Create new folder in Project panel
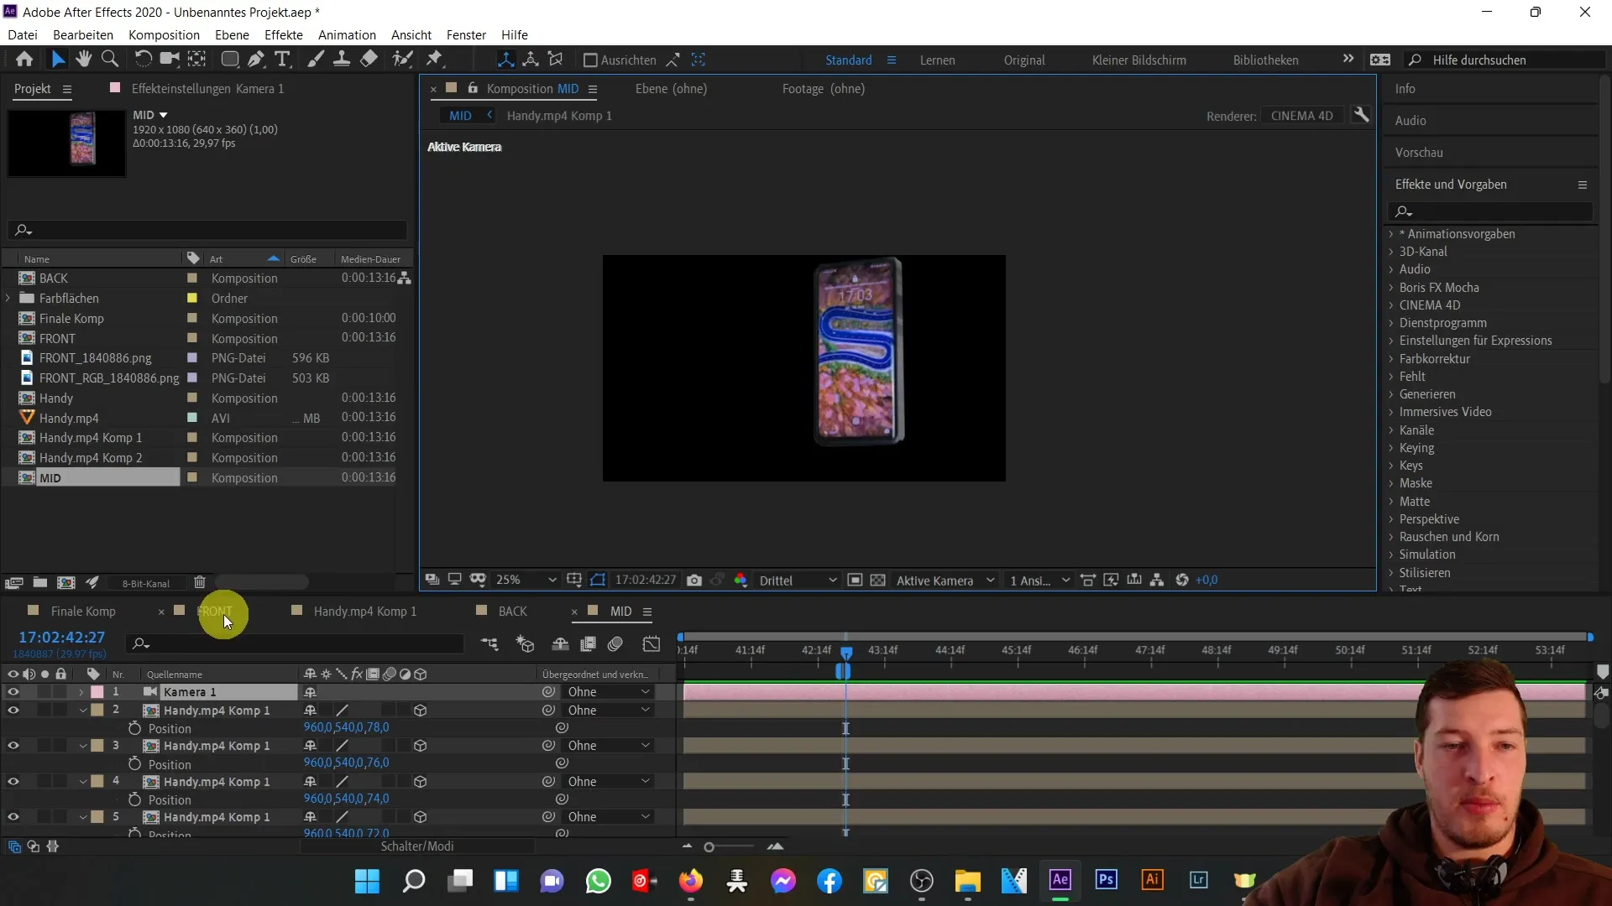The height and width of the screenshot is (906, 1612). pos(39,583)
